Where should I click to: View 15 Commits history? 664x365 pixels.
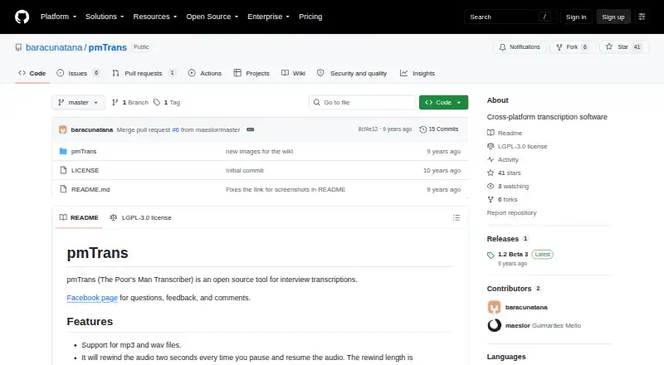pyautogui.click(x=439, y=129)
